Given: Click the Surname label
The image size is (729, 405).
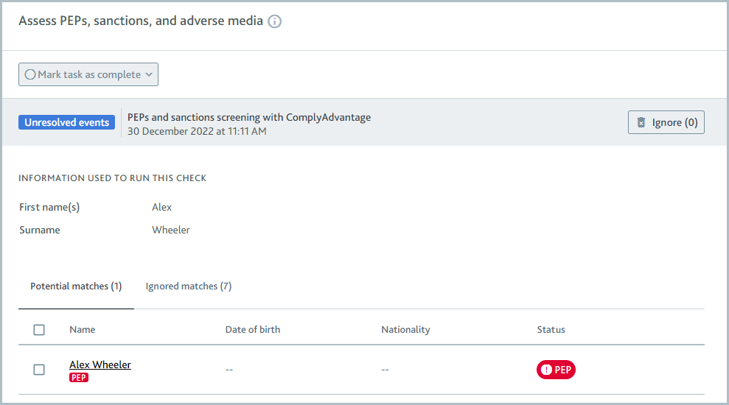Looking at the screenshot, I should click(x=40, y=230).
